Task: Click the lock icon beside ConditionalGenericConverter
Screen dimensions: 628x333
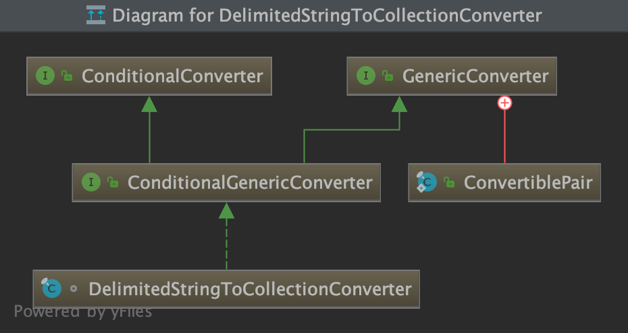Action: click(113, 182)
